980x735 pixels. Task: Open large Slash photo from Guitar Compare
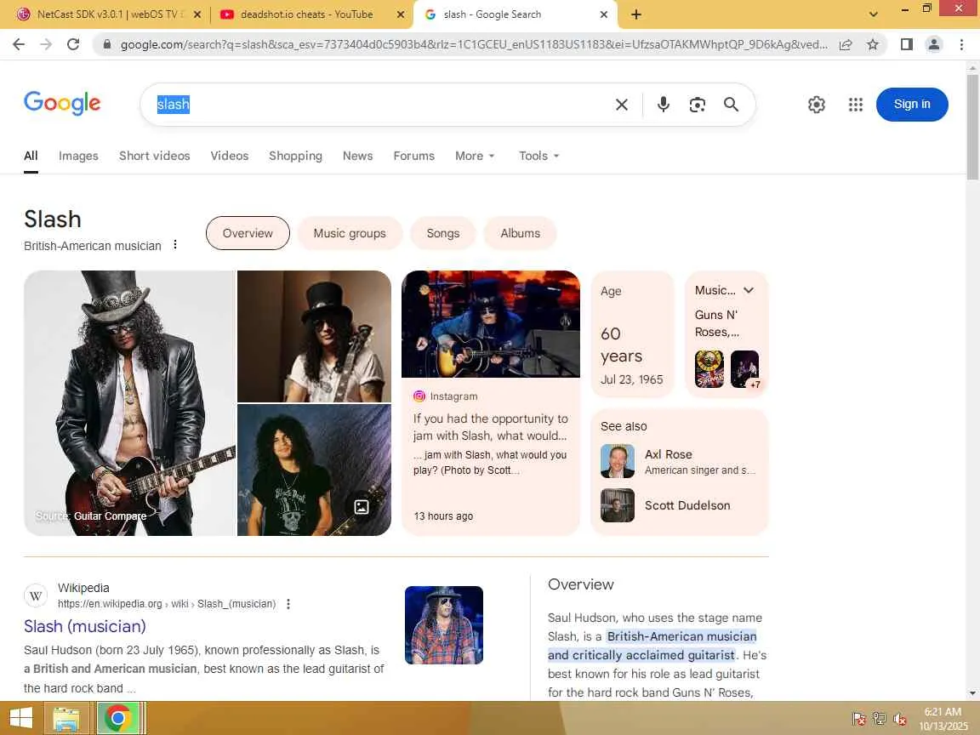pos(129,403)
